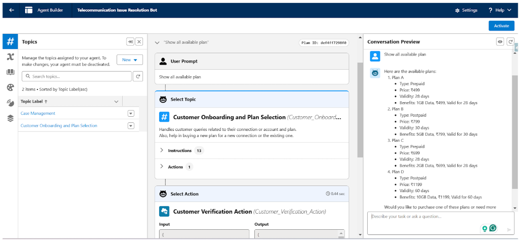
Task: Close the Topics panel
Action: pyautogui.click(x=139, y=42)
